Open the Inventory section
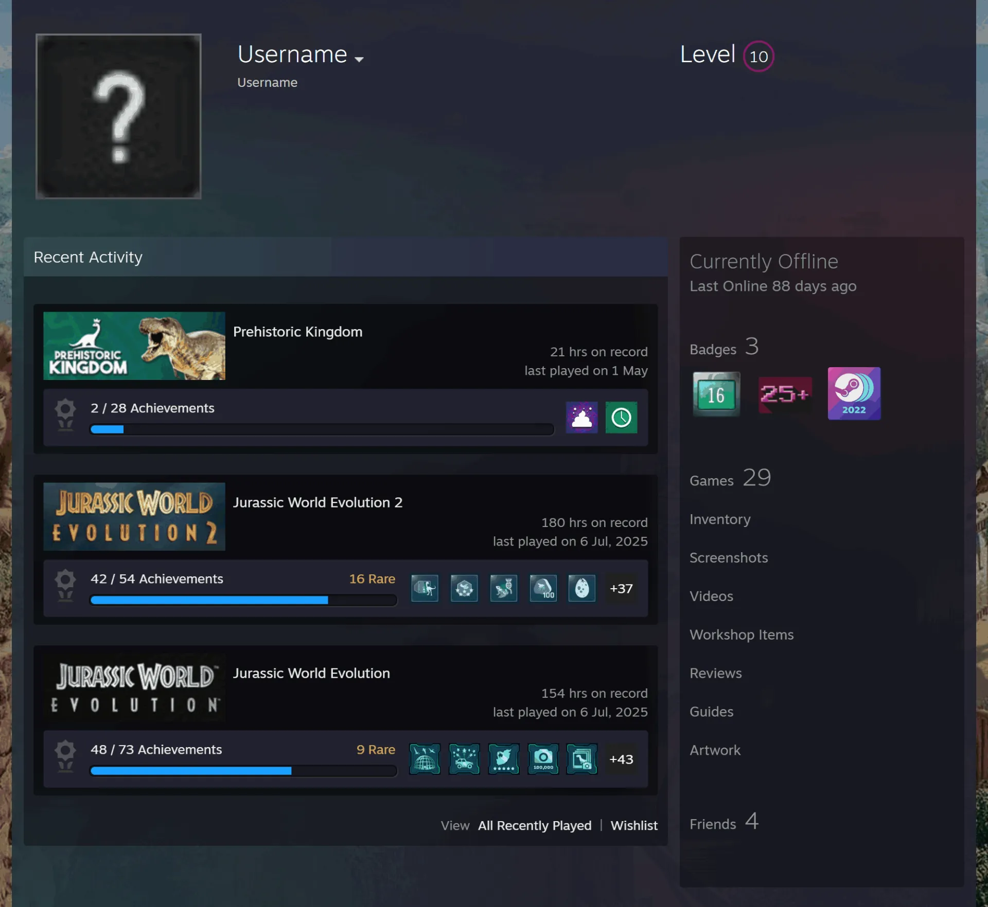The image size is (988, 907). click(720, 519)
